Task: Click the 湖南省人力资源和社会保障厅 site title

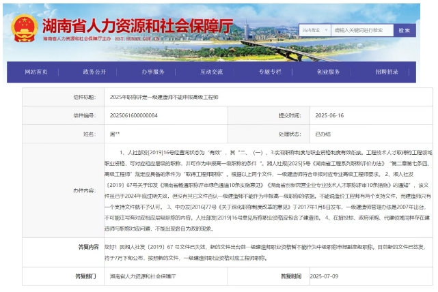Action: [137, 26]
